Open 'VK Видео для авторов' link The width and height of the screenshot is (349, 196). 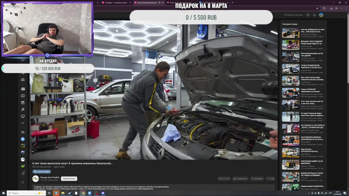(293, 15)
